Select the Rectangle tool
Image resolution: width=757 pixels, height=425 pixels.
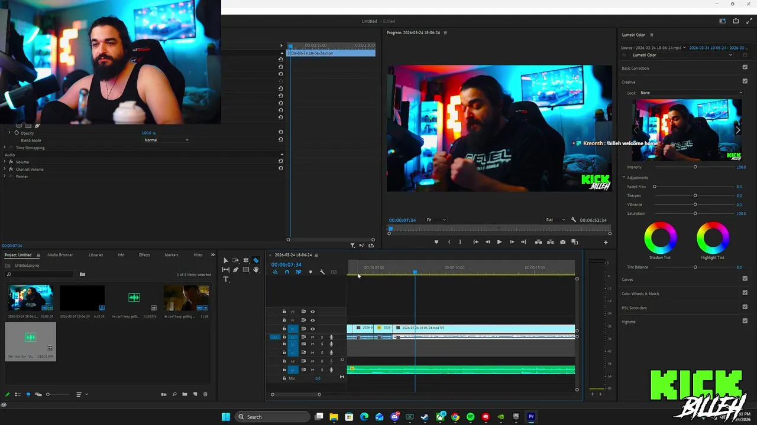pyautogui.click(x=246, y=270)
